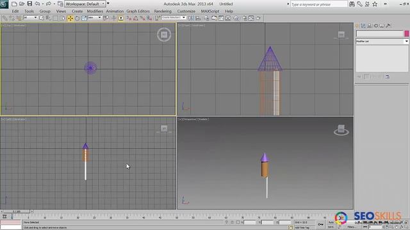
Task: Open the Help menu
Action: [x=229, y=11]
